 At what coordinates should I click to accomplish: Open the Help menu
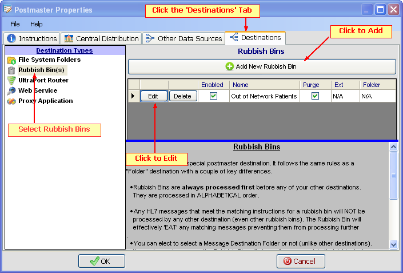(x=36, y=24)
